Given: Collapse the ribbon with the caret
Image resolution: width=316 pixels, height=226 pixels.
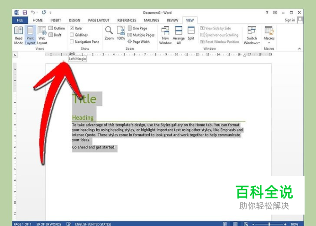Looking at the screenshot, I should (300, 48).
